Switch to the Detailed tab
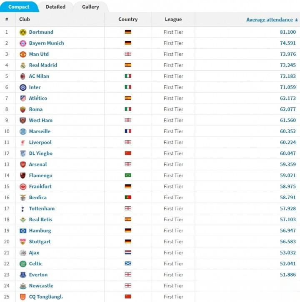 55,7
